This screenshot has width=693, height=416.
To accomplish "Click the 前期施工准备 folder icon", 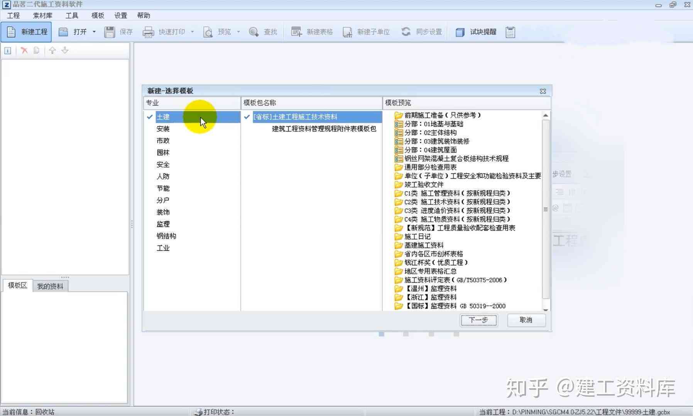I will coord(399,115).
